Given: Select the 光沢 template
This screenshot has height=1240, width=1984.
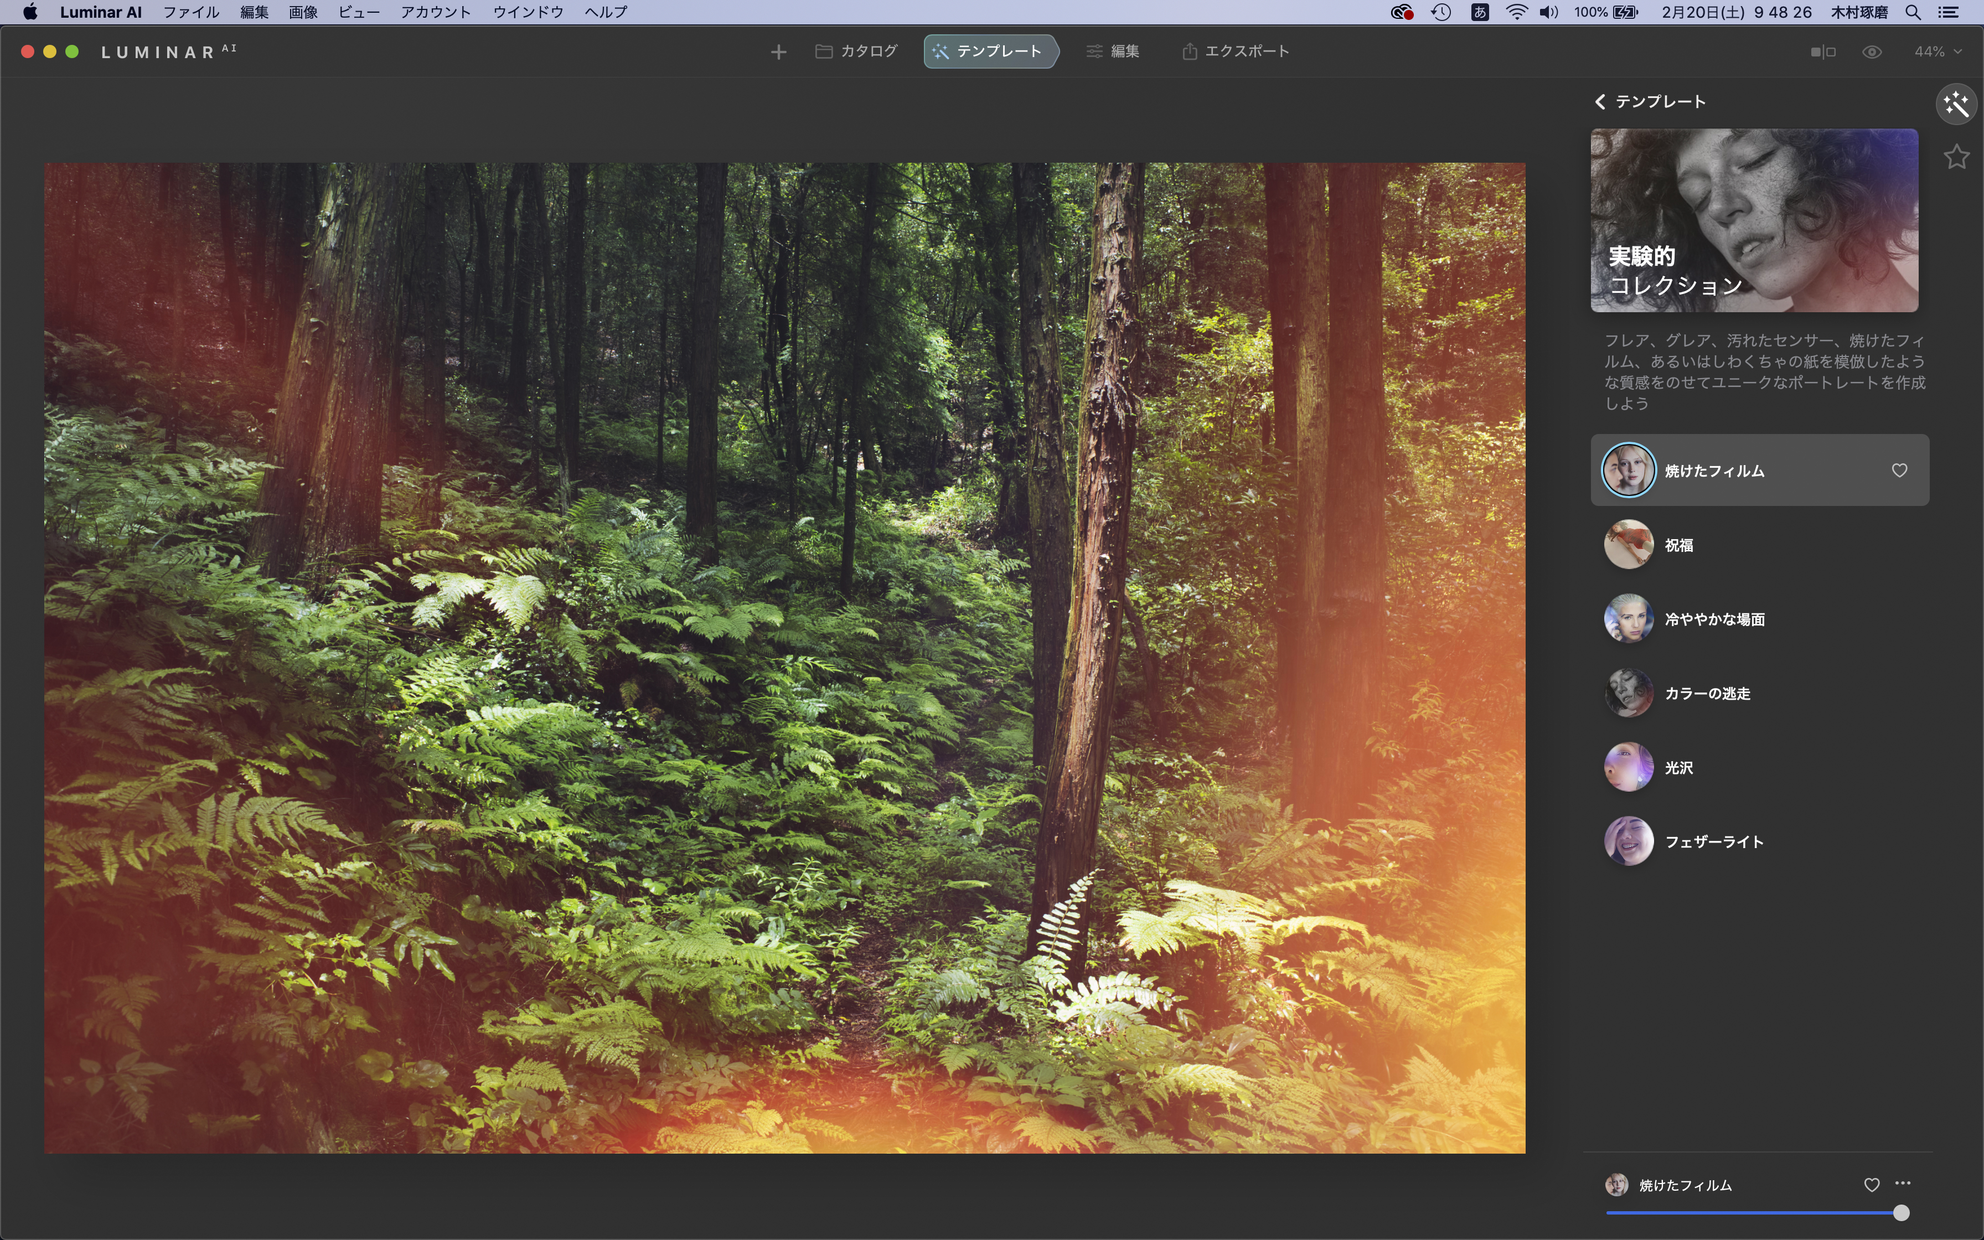Looking at the screenshot, I should pyautogui.click(x=1678, y=768).
